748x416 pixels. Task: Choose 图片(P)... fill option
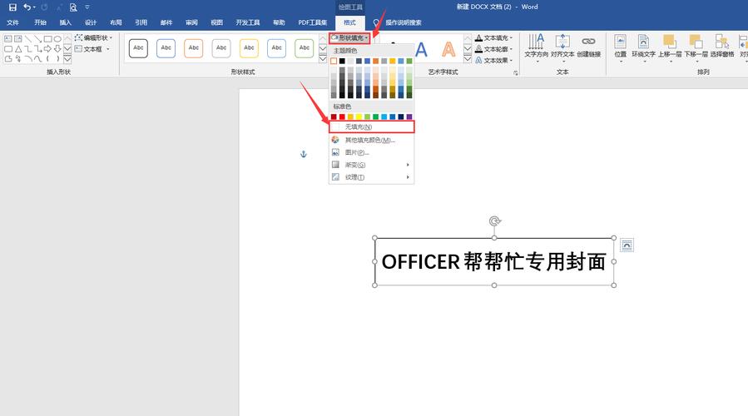(372, 152)
